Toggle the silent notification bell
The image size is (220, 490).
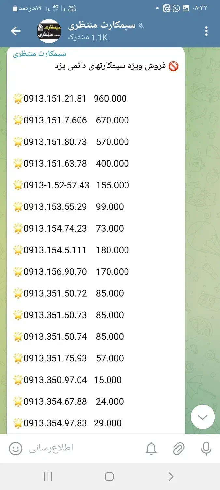tap(151, 449)
